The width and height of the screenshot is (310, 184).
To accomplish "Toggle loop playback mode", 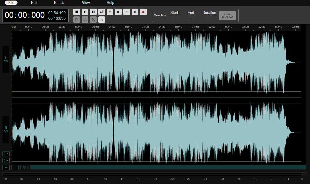I will pos(101,12).
